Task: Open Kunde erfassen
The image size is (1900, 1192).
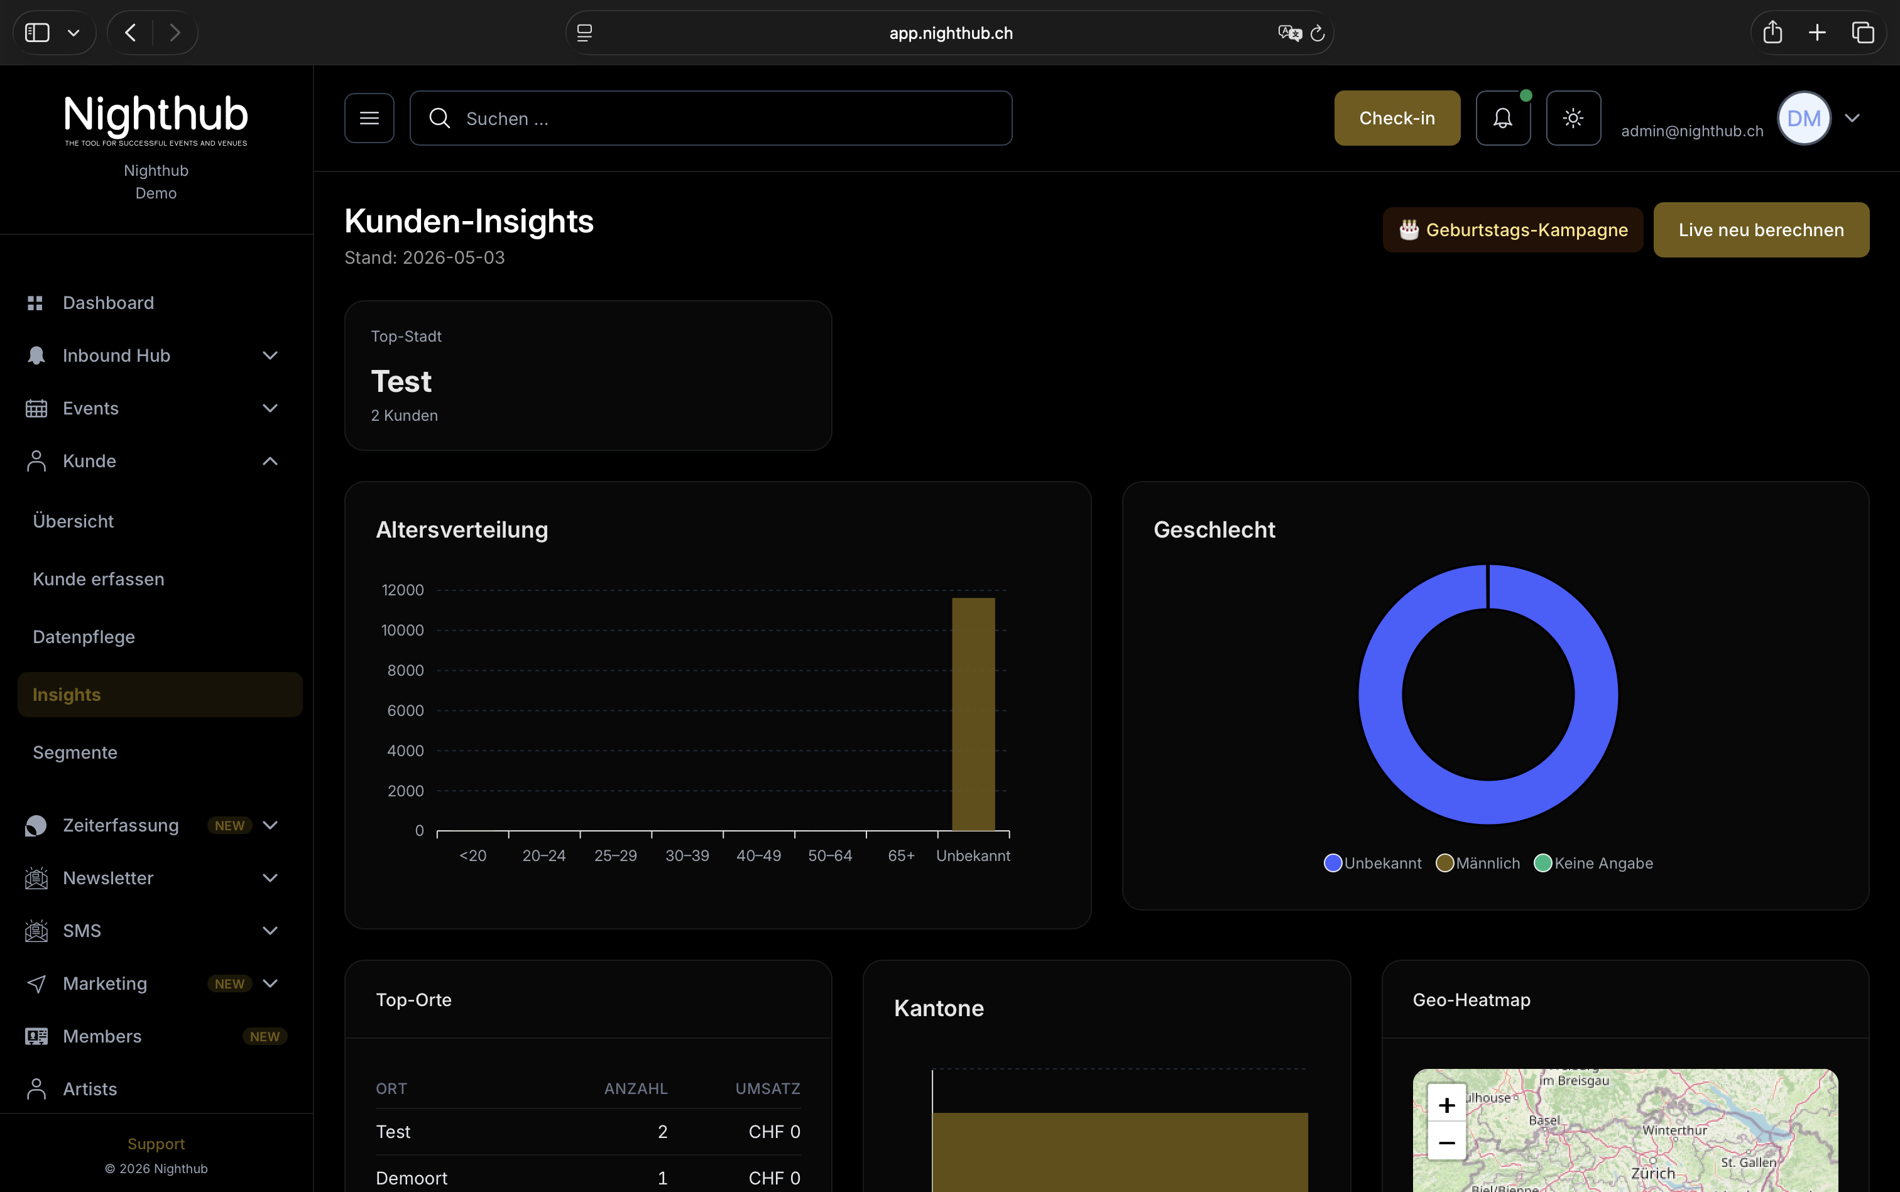Action: [x=99, y=578]
